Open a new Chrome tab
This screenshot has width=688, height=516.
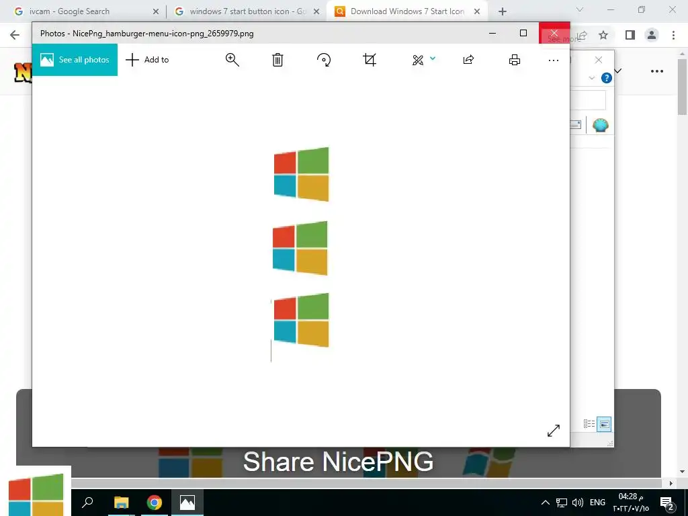[503, 11]
